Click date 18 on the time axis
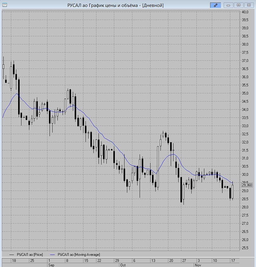This screenshot has width=256, height=267. 14,261
